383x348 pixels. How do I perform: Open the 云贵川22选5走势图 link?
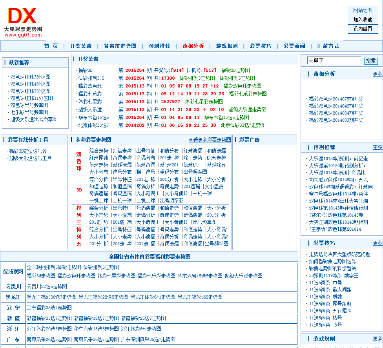[x=47, y=287]
